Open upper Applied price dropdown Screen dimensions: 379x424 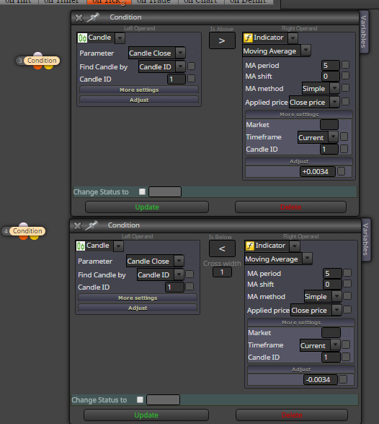click(x=334, y=102)
